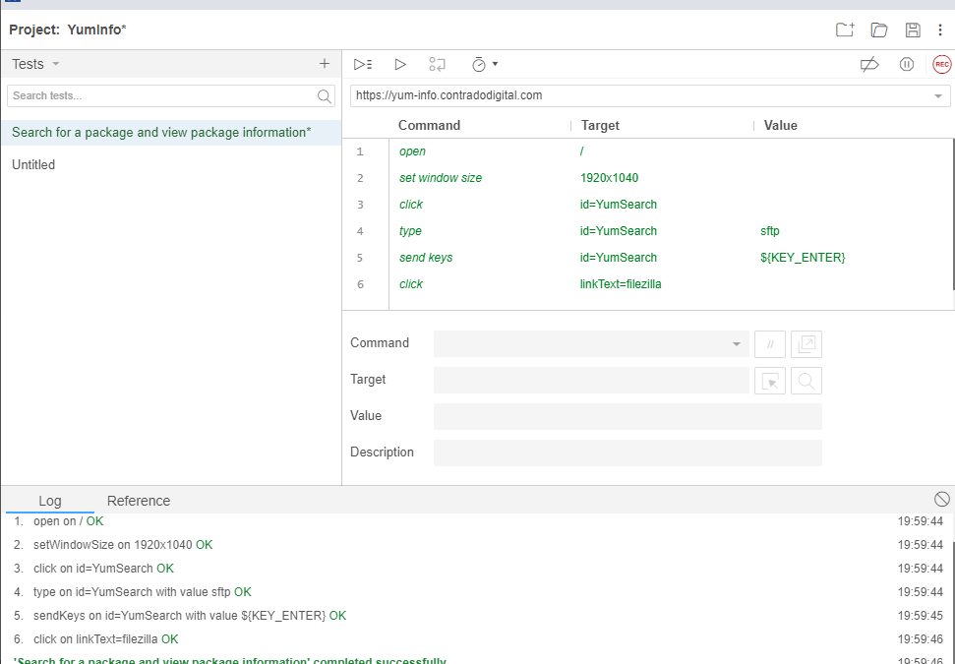
Task: Toggle enable/disable command comment button
Action: pos(770,344)
